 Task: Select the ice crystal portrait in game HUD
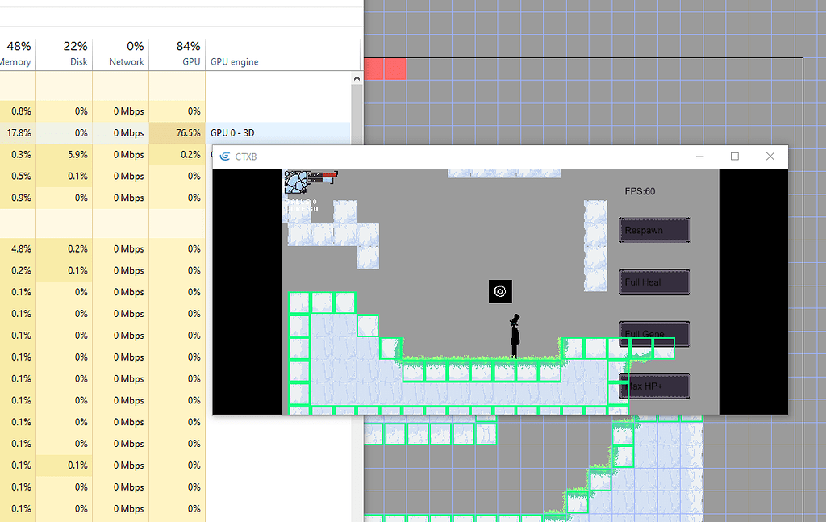(x=296, y=184)
